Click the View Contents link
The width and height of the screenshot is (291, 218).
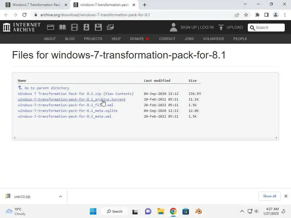(119, 94)
